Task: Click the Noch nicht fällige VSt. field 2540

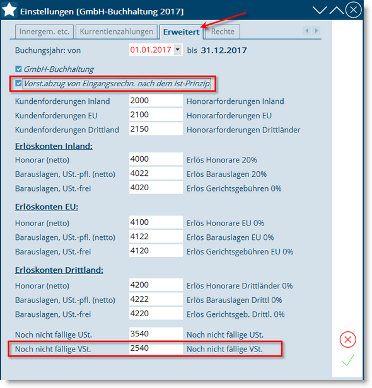Action: [x=156, y=348]
